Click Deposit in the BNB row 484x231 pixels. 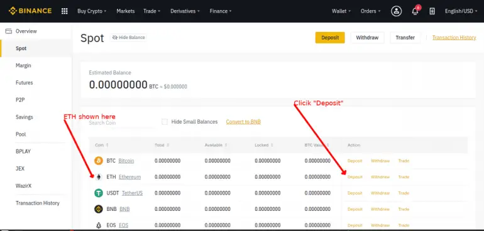(355, 209)
